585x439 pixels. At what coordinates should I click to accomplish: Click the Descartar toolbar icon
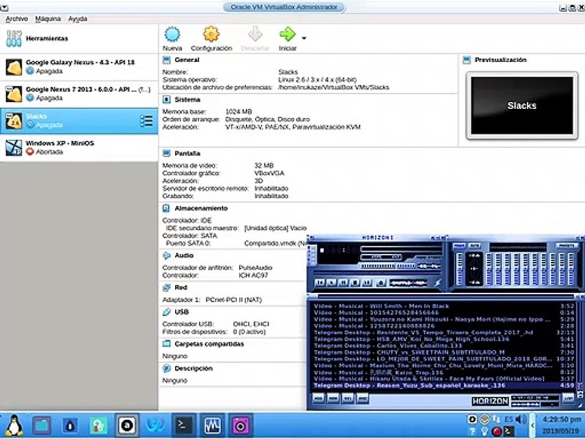pyautogui.click(x=255, y=34)
